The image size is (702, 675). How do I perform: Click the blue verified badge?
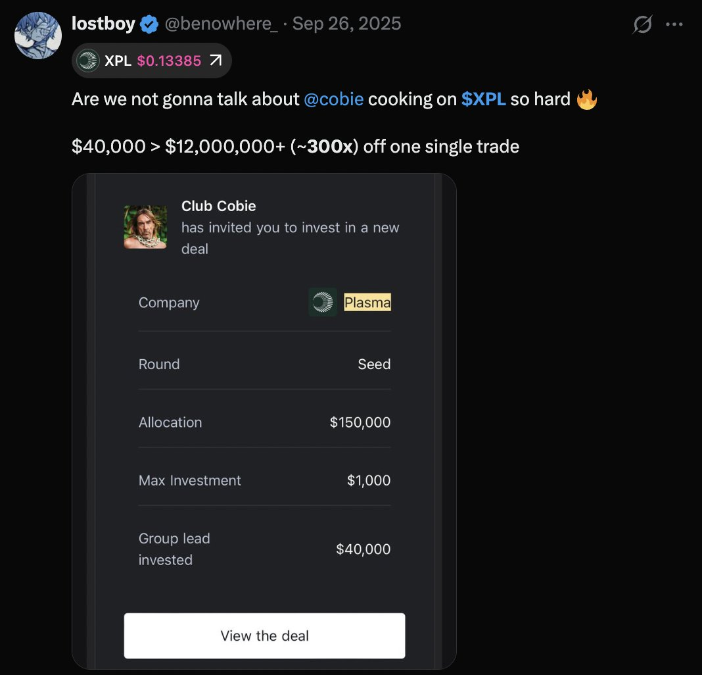point(149,25)
